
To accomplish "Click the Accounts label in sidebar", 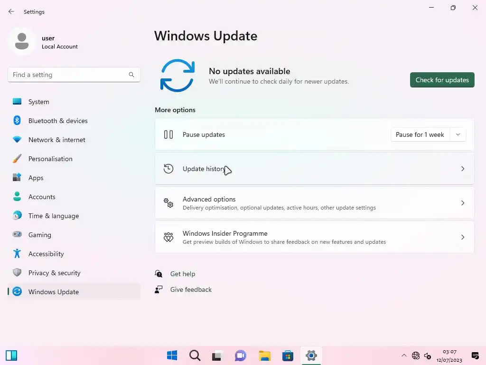I will (42, 197).
